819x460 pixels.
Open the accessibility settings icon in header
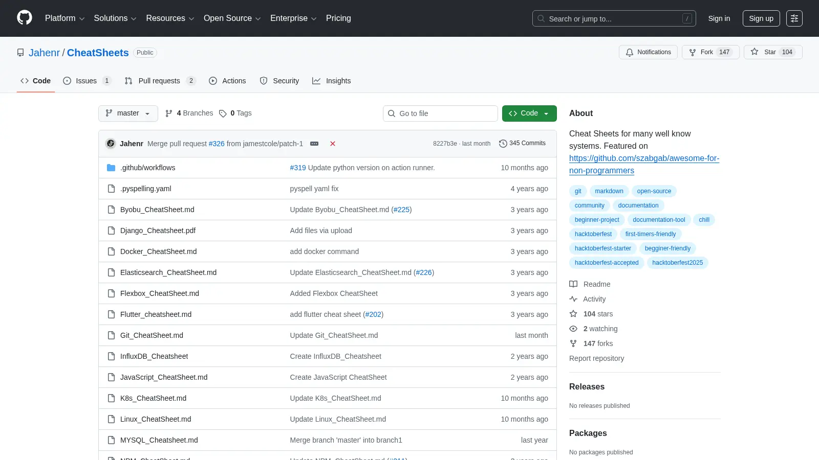[794, 18]
